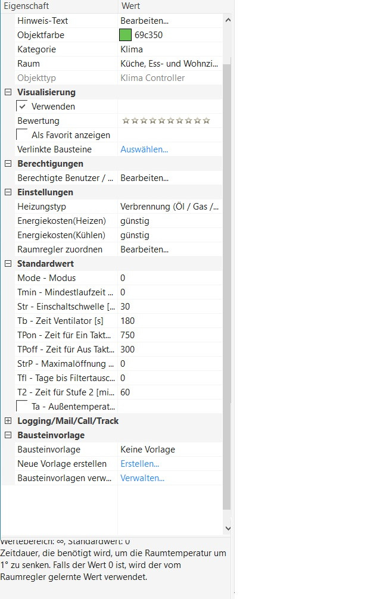Tick the Ta - Außentemperatur checkbox
383x599 pixels.
pyautogui.click(x=22, y=407)
